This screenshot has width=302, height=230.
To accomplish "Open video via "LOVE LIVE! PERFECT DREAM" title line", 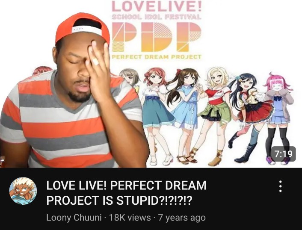I will click(126, 185).
